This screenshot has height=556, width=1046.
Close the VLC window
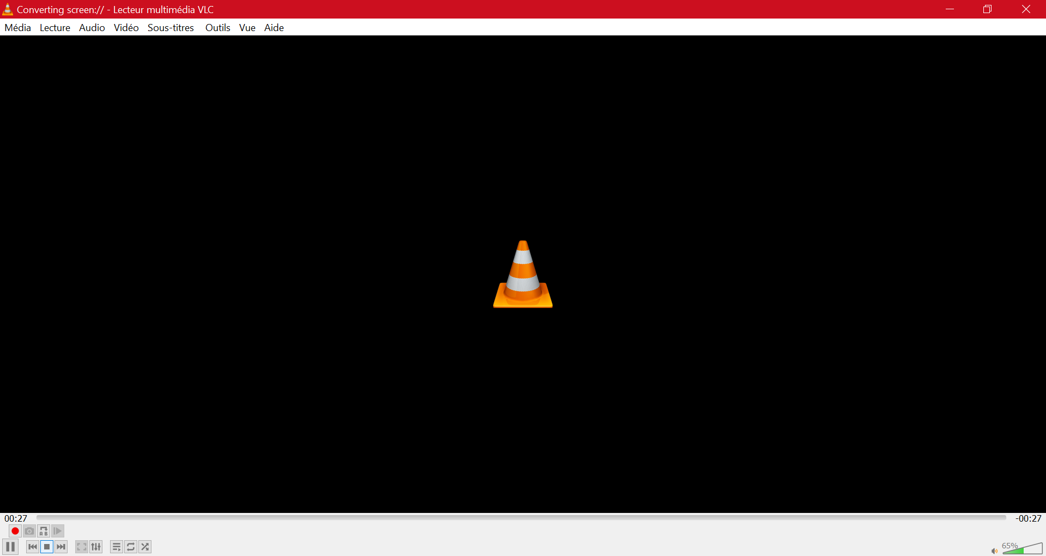click(x=1026, y=9)
